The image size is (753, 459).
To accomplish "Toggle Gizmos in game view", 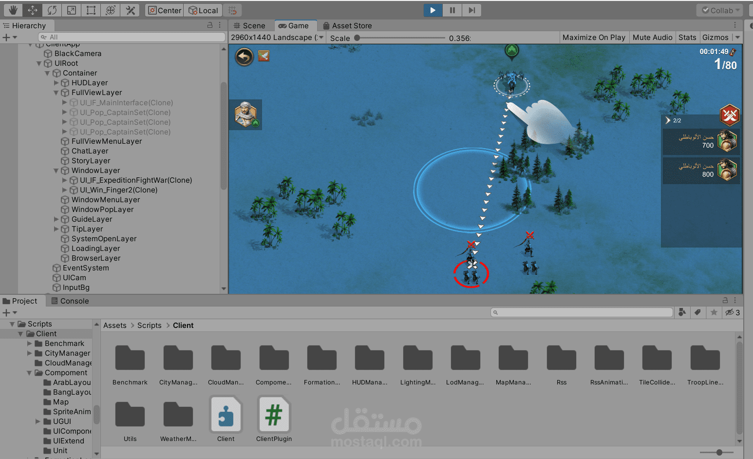I will [715, 38].
